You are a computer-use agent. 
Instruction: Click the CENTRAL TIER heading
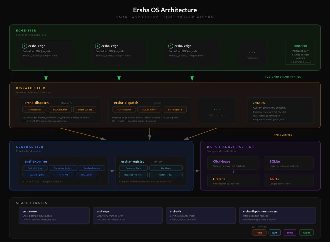pyautogui.click(x=30, y=147)
